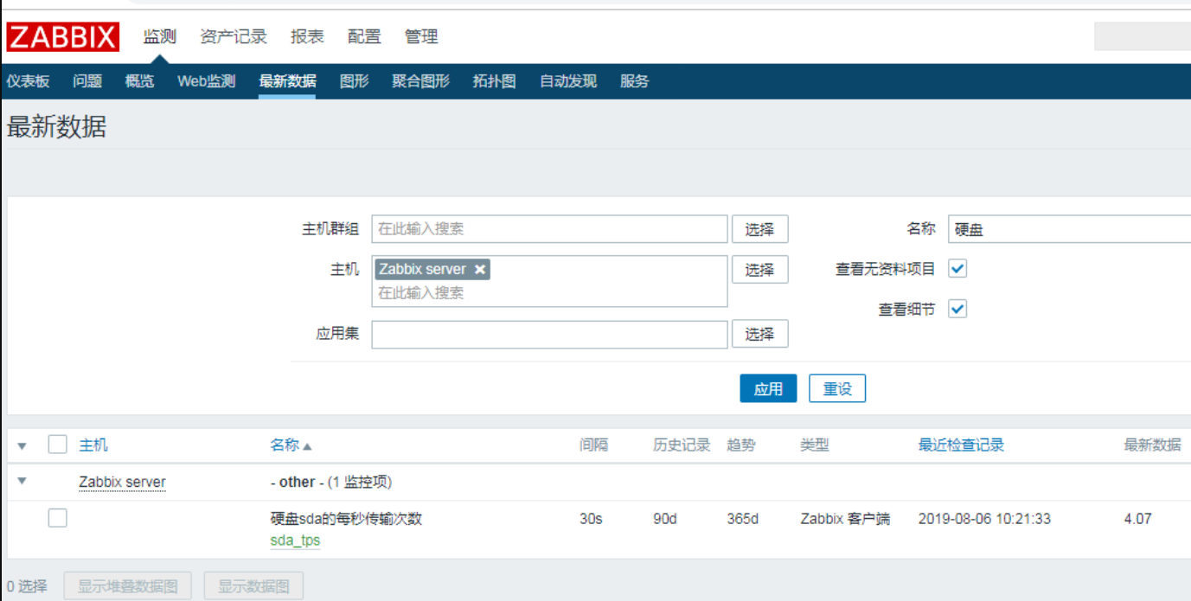This screenshot has height=601, width=1191.
Task: Click the 90d history value
Action: [665, 519]
